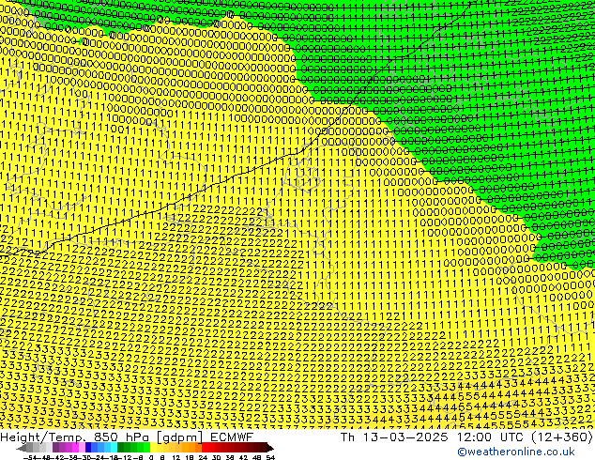
Task: Click the bright red swatch above label 24
Action: pyautogui.click(x=205, y=448)
